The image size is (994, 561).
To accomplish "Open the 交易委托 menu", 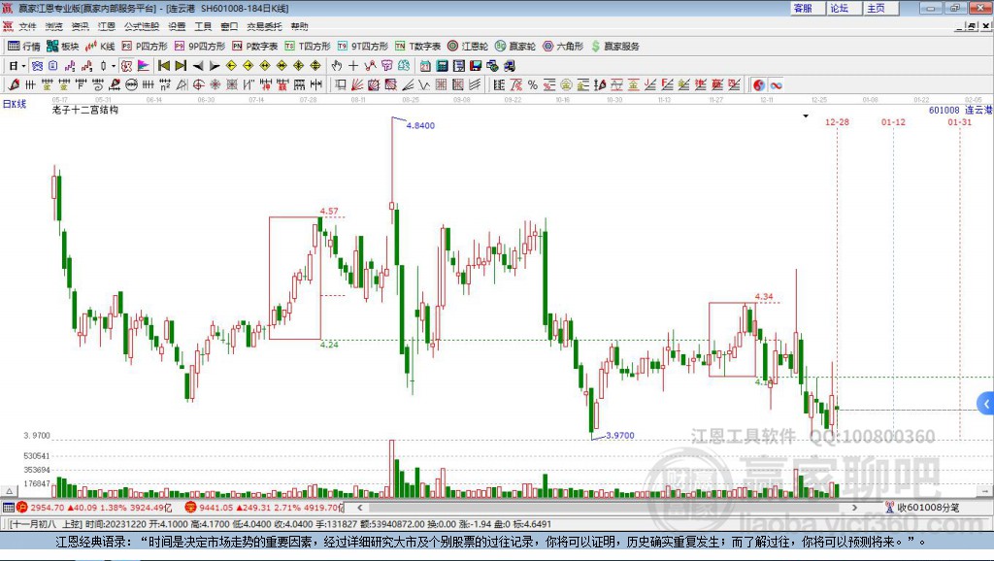I will pos(264,26).
